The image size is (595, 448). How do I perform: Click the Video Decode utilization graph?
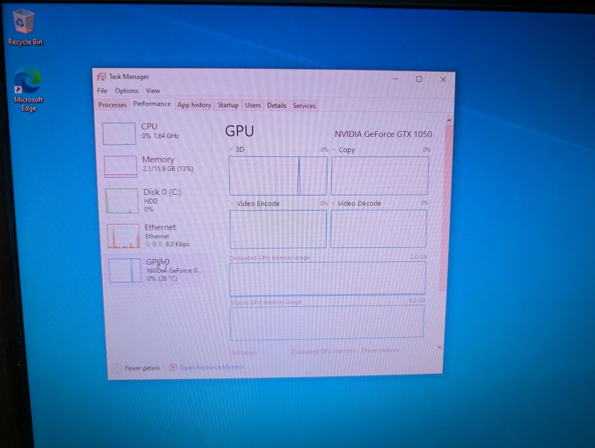point(379,229)
